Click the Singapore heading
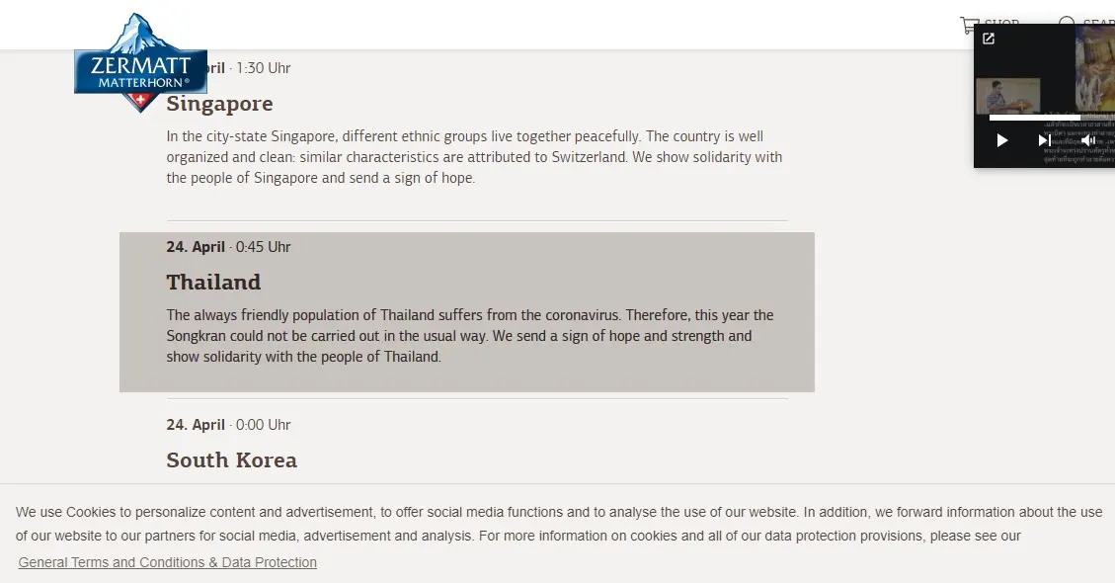This screenshot has height=583, width=1115. (x=219, y=104)
